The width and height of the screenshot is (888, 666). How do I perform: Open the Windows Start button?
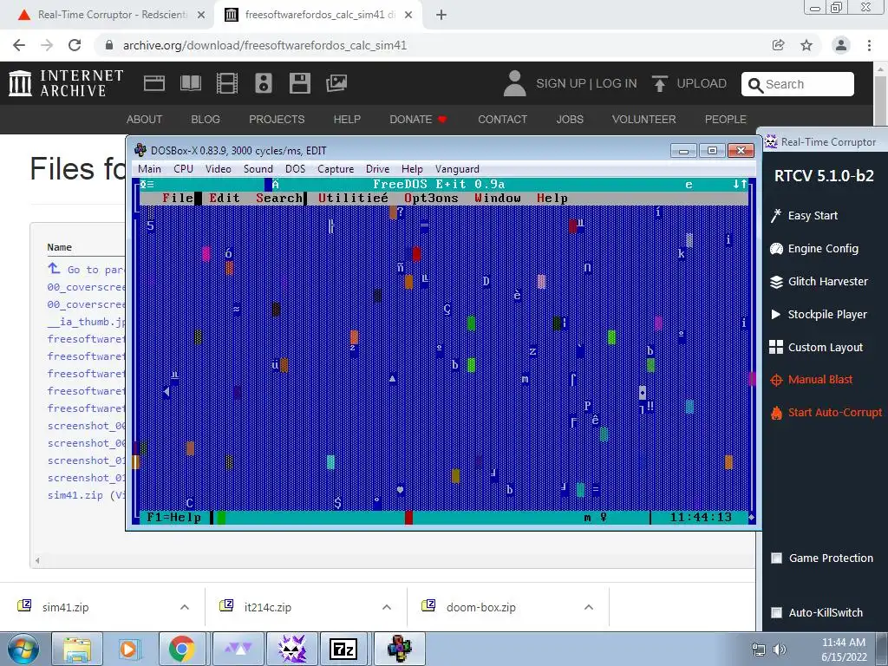tap(23, 649)
